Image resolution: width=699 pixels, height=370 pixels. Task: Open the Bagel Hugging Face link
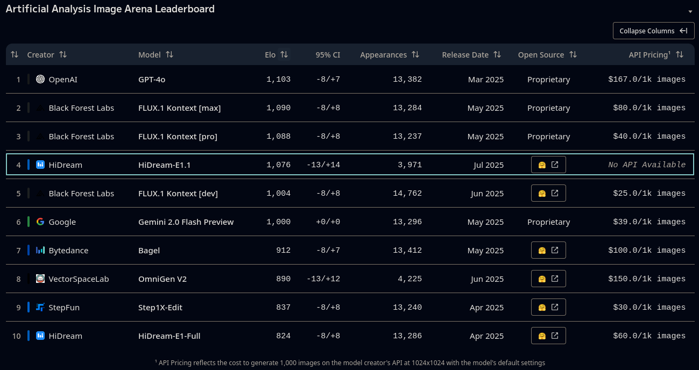click(x=548, y=250)
